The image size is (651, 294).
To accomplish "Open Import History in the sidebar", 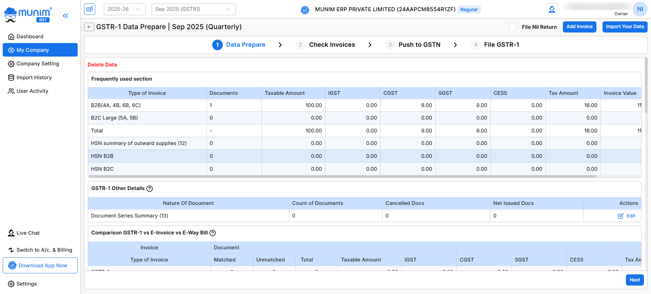I will [x=34, y=78].
